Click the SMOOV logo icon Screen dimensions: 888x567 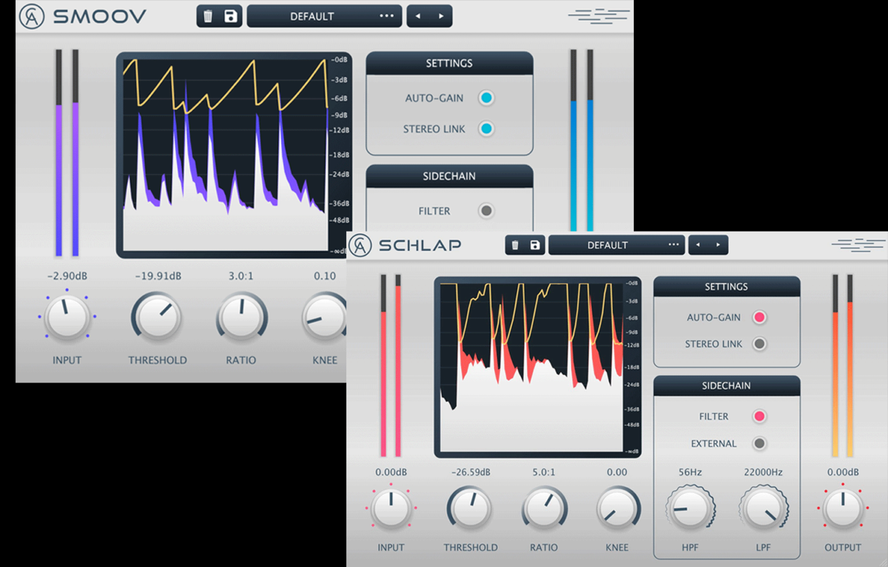click(31, 16)
